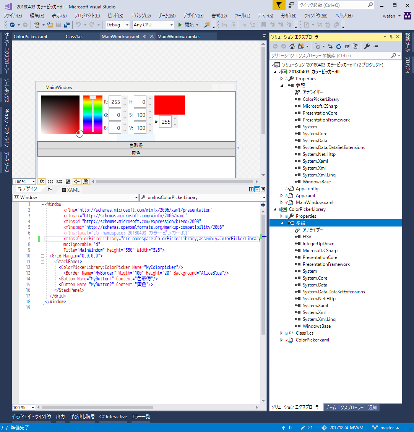Click the new project toolbar icon
The image size is (414, 432).
click(37, 25)
